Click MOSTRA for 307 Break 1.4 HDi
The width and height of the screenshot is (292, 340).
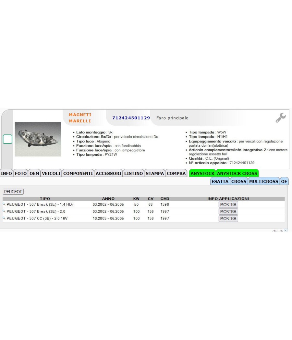click(x=228, y=204)
